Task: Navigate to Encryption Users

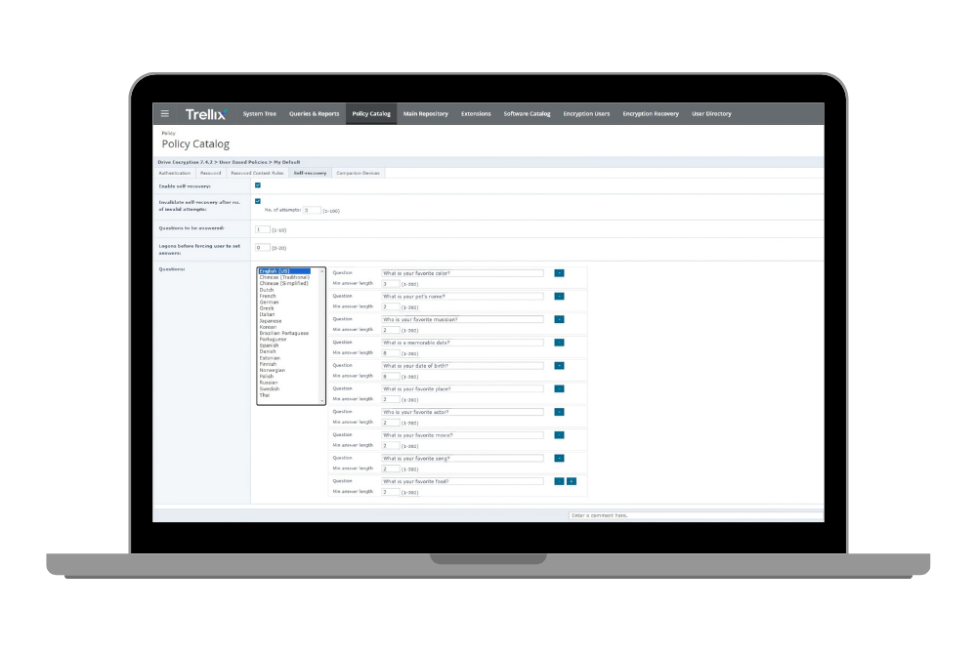Action: pyautogui.click(x=586, y=114)
